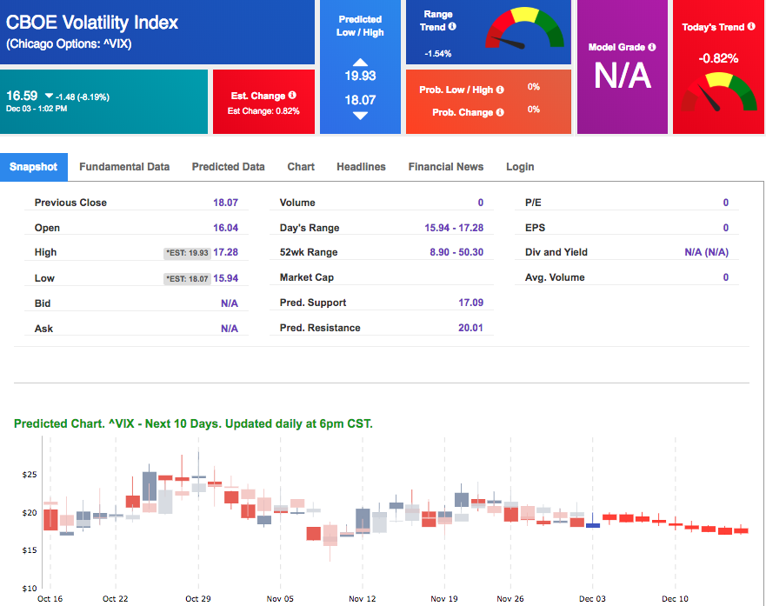
Task: Click the Est. Change info icon
Action: (292, 96)
